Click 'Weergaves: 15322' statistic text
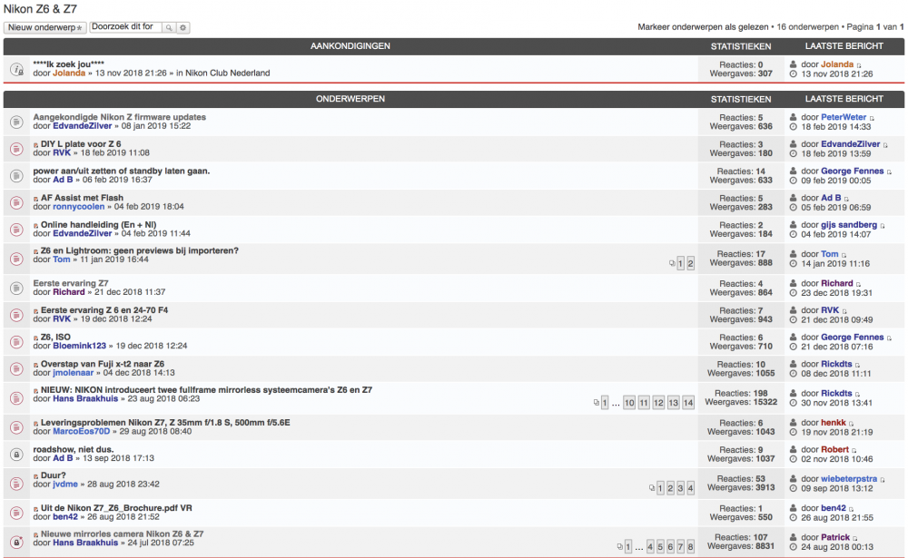This screenshot has width=908, height=558. [x=741, y=402]
